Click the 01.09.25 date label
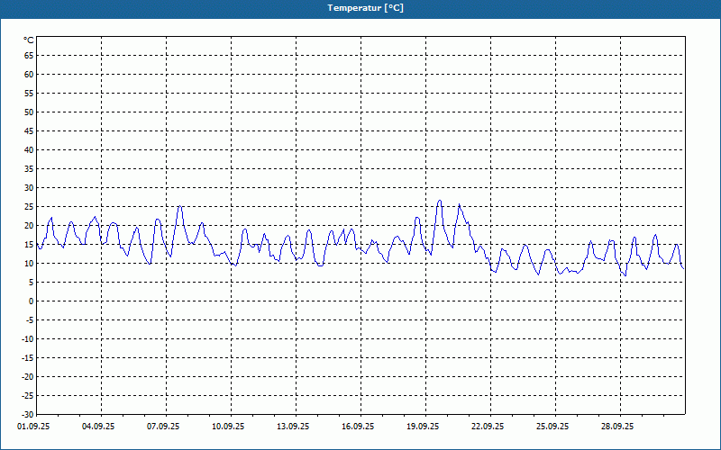 tap(33, 427)
